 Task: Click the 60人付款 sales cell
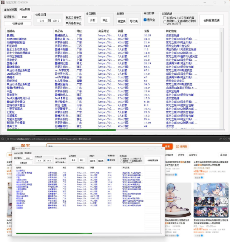(x=123, y=39)
